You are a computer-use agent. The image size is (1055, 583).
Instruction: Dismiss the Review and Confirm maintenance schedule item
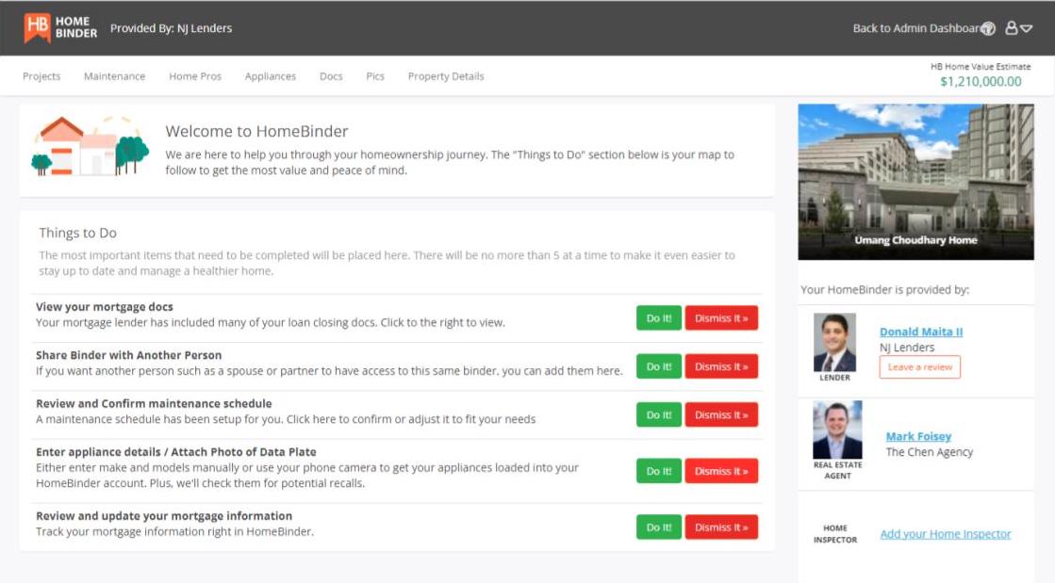(x=721, y=415)
